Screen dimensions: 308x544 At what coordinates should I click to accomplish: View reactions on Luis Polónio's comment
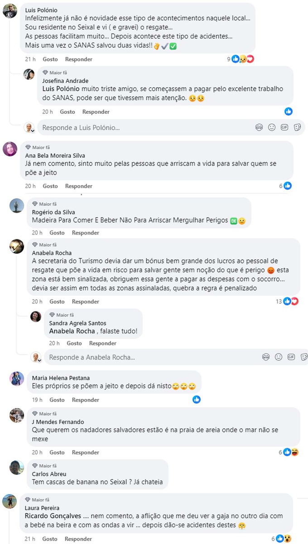(241, 59)
